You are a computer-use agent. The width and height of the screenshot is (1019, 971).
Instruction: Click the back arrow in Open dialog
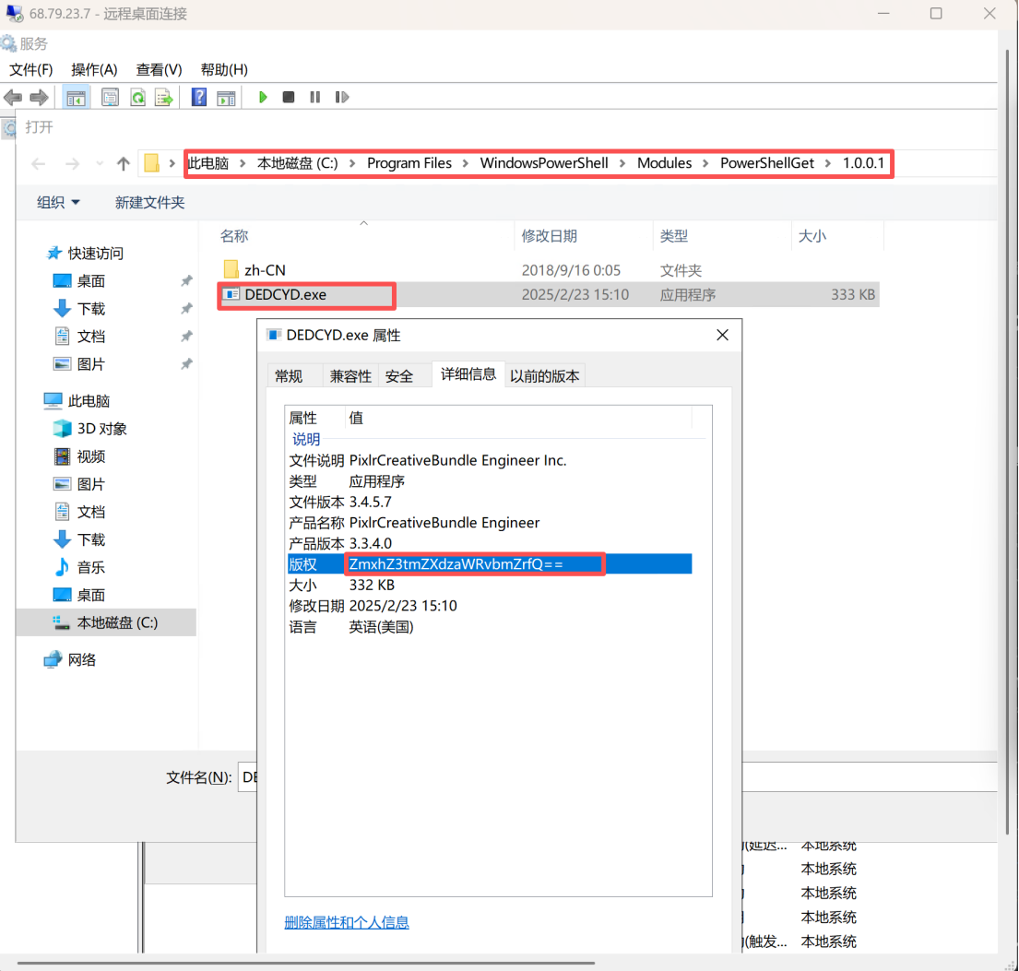point(39,164)
